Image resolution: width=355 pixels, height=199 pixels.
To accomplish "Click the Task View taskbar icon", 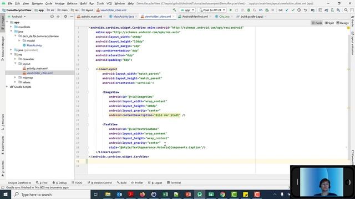I will (96, 195).
